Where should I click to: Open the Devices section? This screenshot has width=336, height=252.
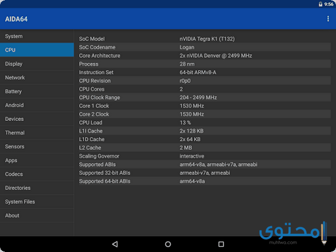click(37, 119)
